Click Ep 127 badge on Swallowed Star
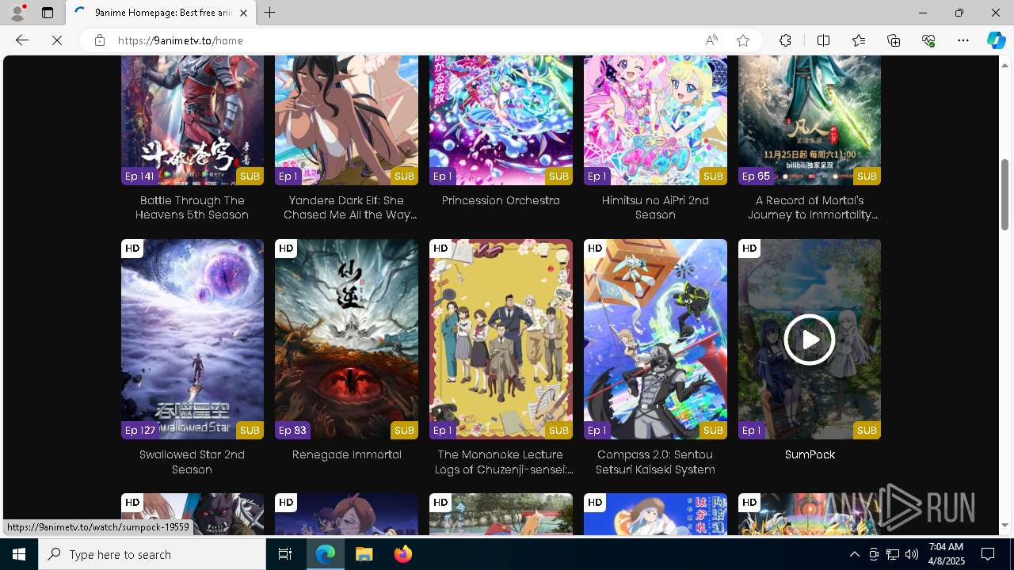Screen dimensions: 1014x570 click(x=140, y=430)
